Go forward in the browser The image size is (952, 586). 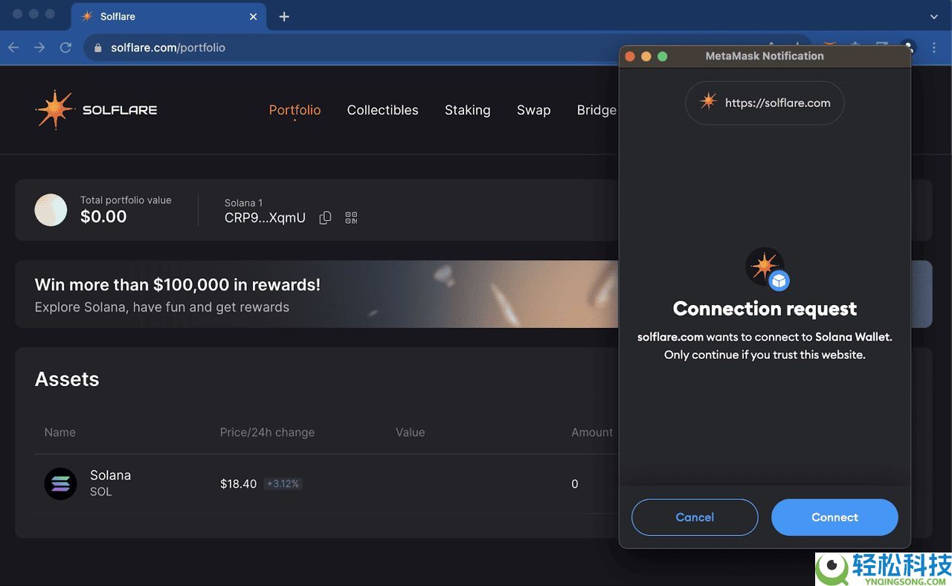click(x=39, y=48)
